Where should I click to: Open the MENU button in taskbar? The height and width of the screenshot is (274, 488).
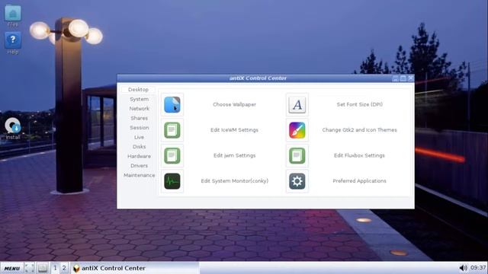point(12,268)
